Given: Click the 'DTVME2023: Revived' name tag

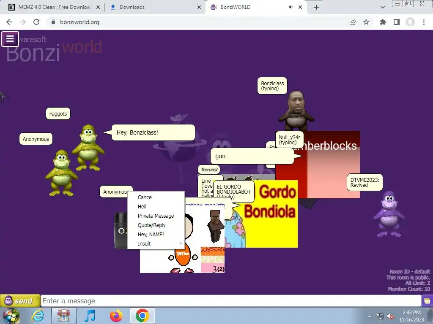Looking at the screenshot, I should (364, 182).
